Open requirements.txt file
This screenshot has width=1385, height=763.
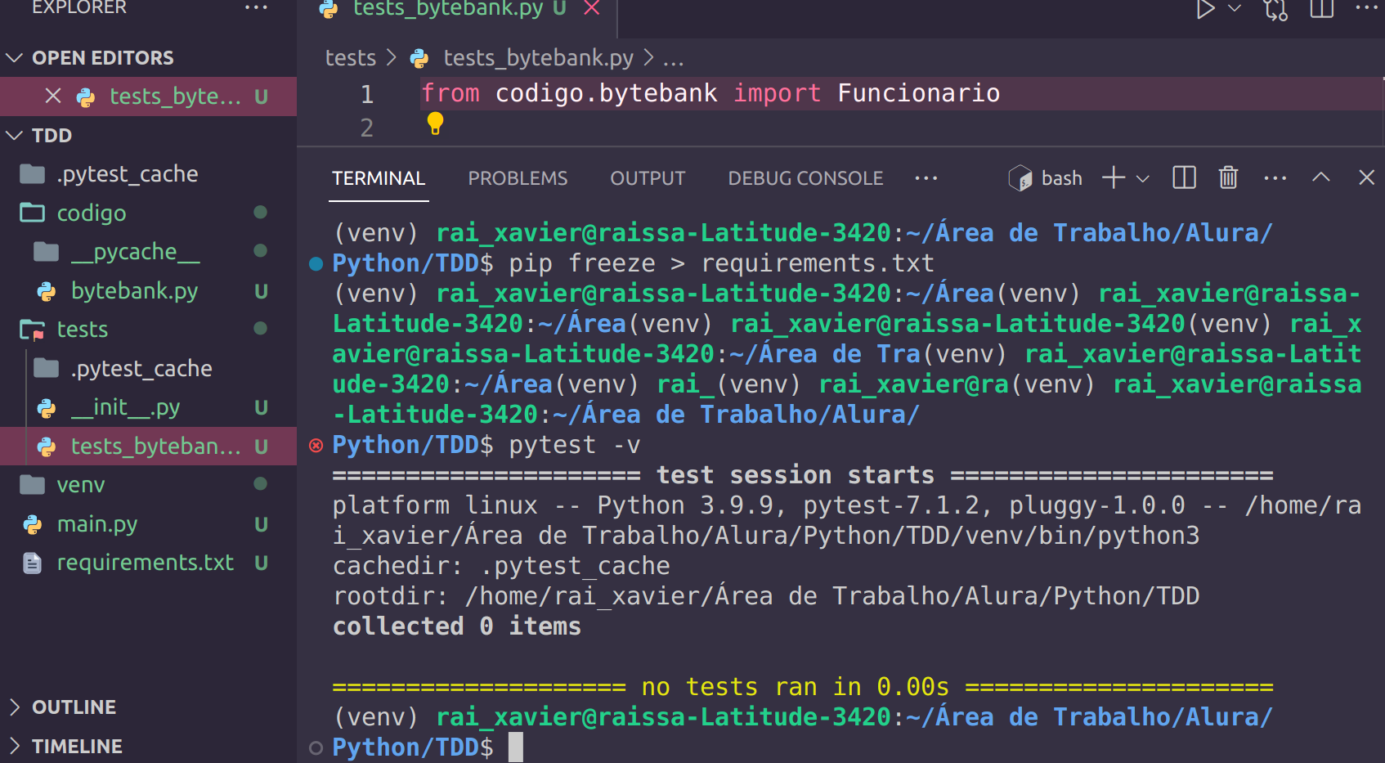click(145, 563)
